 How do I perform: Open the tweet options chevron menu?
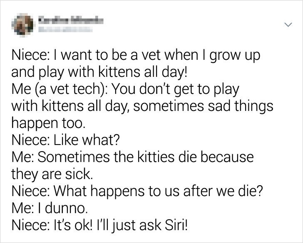(x=288, y=25)
